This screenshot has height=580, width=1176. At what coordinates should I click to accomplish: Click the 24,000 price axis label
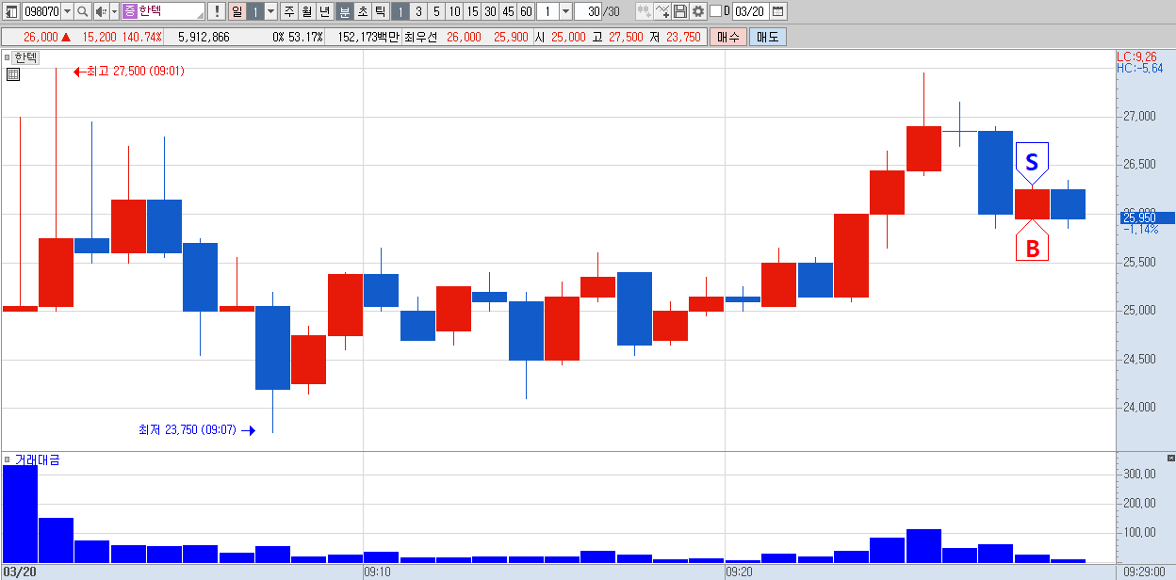pyautogui.click(x=1138, y=408)
